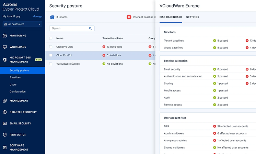Click the CloudPro-Asia tenant name
256x154 pixels.
tap(65, 47)
